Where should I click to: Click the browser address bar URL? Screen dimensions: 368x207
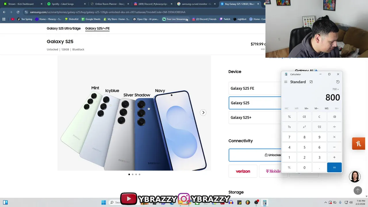pyautogui.click(x=108, y=12)
